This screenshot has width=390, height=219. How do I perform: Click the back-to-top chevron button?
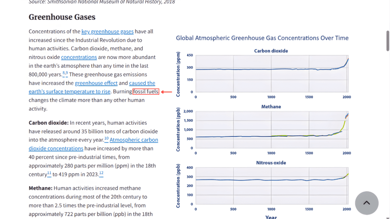point(366,203)
